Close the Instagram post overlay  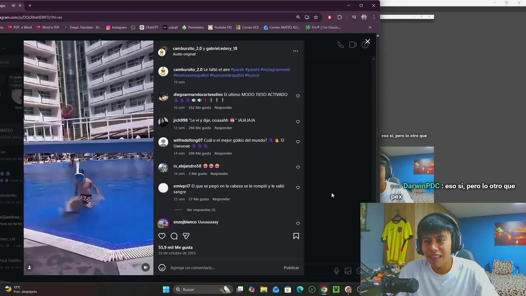(367, 42)
